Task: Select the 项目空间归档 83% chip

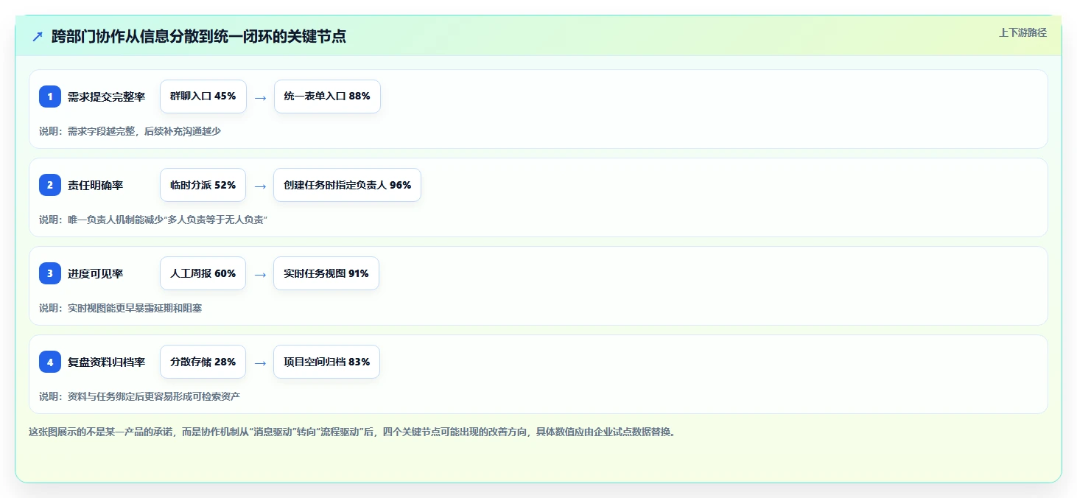Action: point(326,362)
